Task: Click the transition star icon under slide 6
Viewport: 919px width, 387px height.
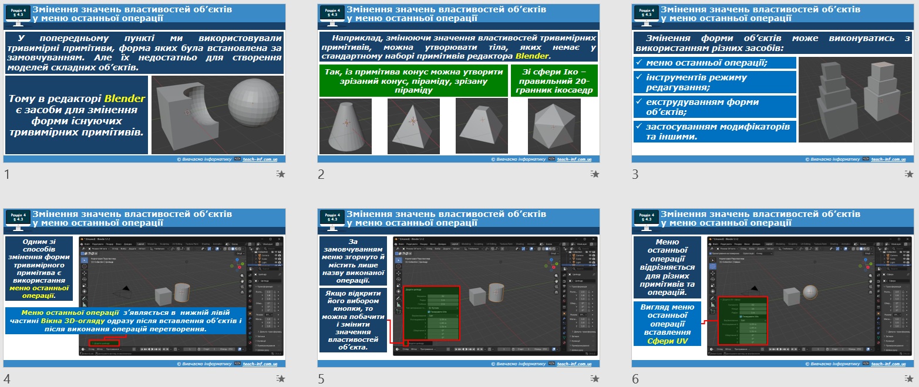Action: pyautogui.click(x=909, y=379)
